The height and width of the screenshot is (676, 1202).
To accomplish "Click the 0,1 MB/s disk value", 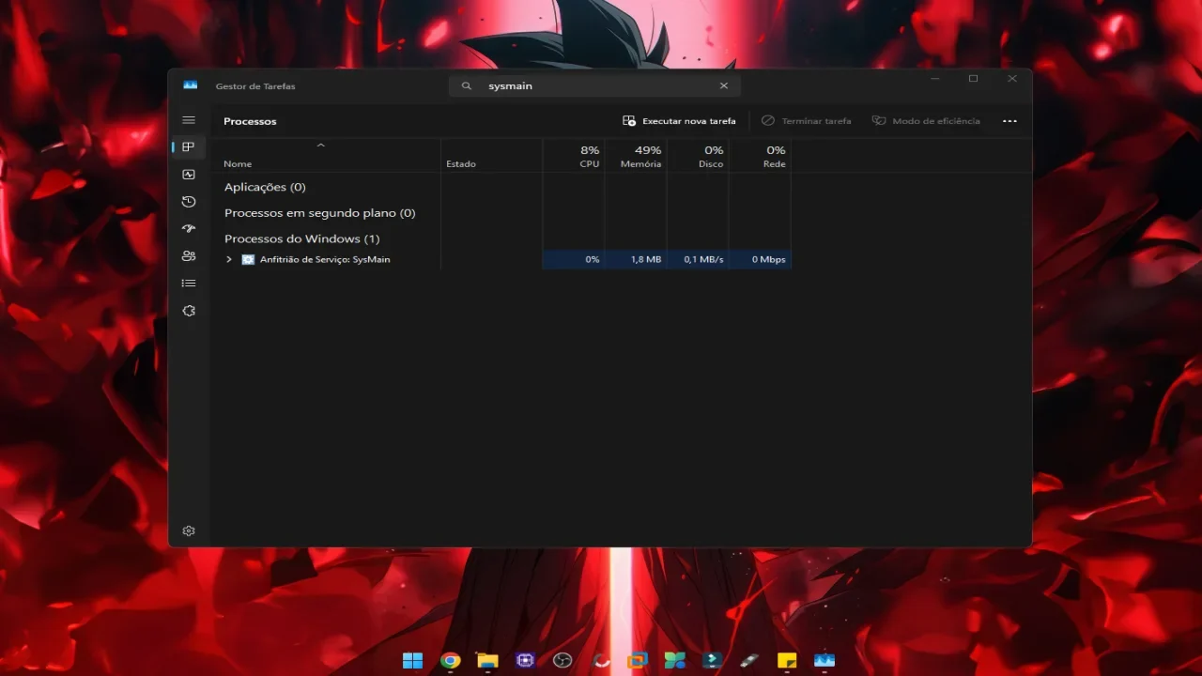I will (704, 259).
